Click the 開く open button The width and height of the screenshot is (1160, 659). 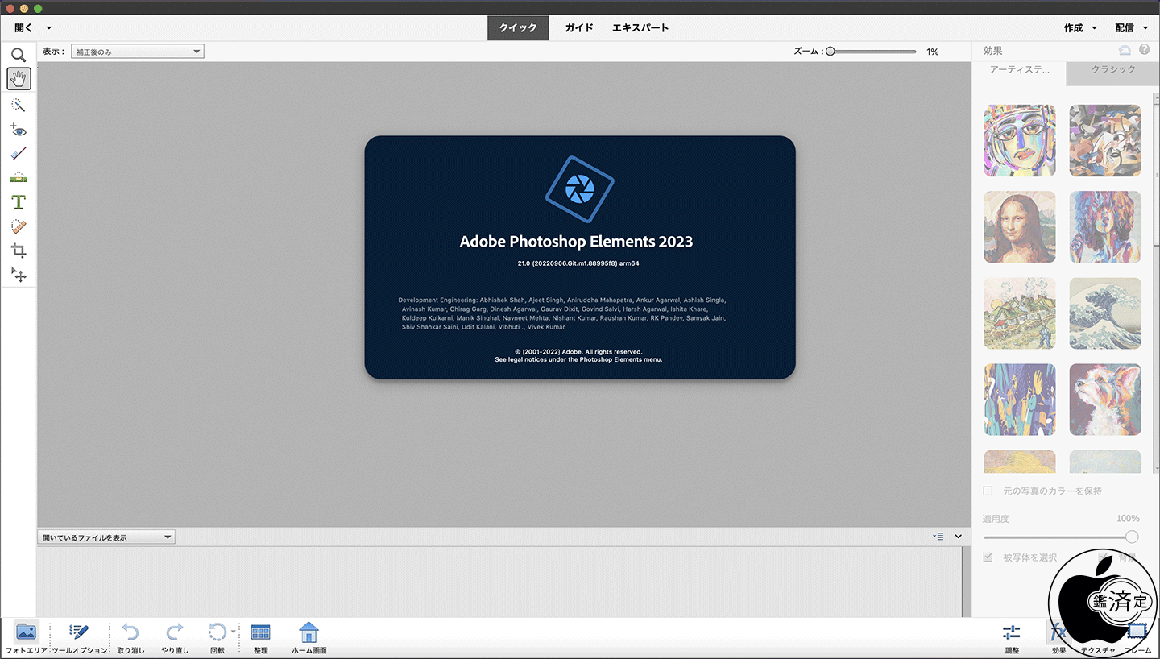(x=23, y=27)
